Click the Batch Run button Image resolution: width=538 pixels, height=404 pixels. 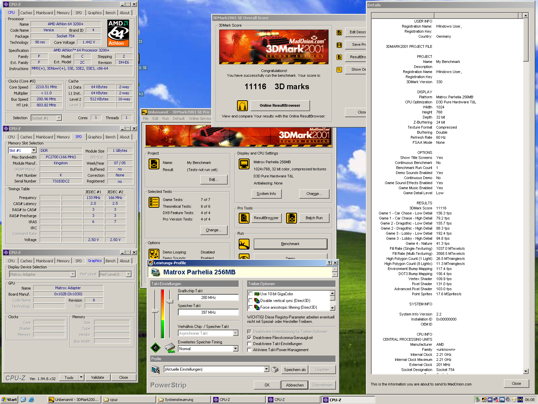[x=314, y=218]
